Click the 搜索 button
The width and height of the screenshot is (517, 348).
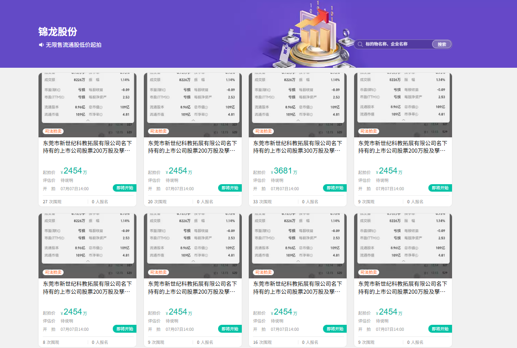click(x=442, y=44)
